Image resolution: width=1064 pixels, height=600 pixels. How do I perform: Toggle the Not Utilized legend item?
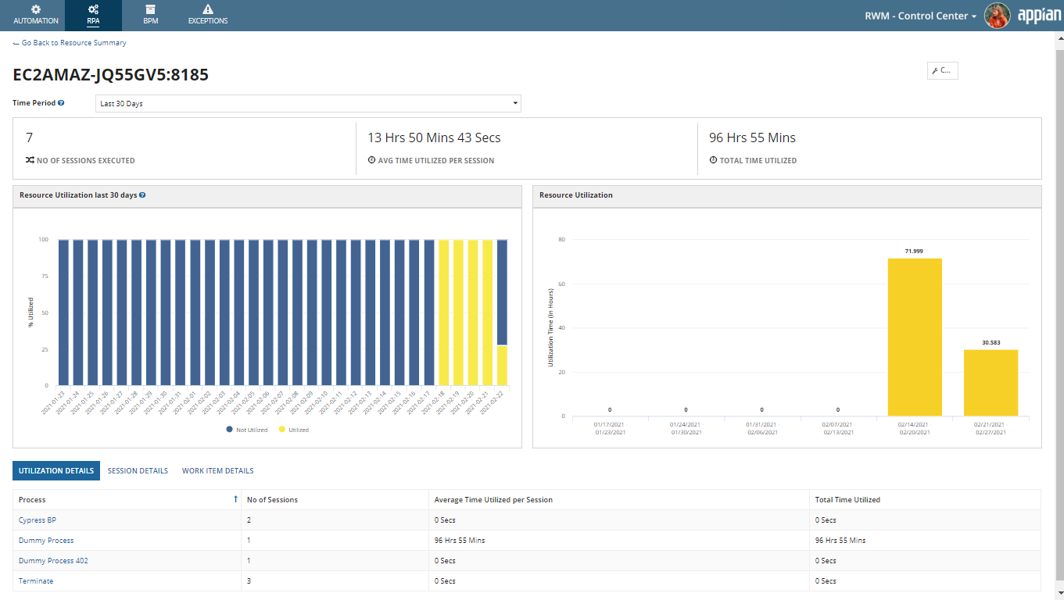[x=246, y=430]
